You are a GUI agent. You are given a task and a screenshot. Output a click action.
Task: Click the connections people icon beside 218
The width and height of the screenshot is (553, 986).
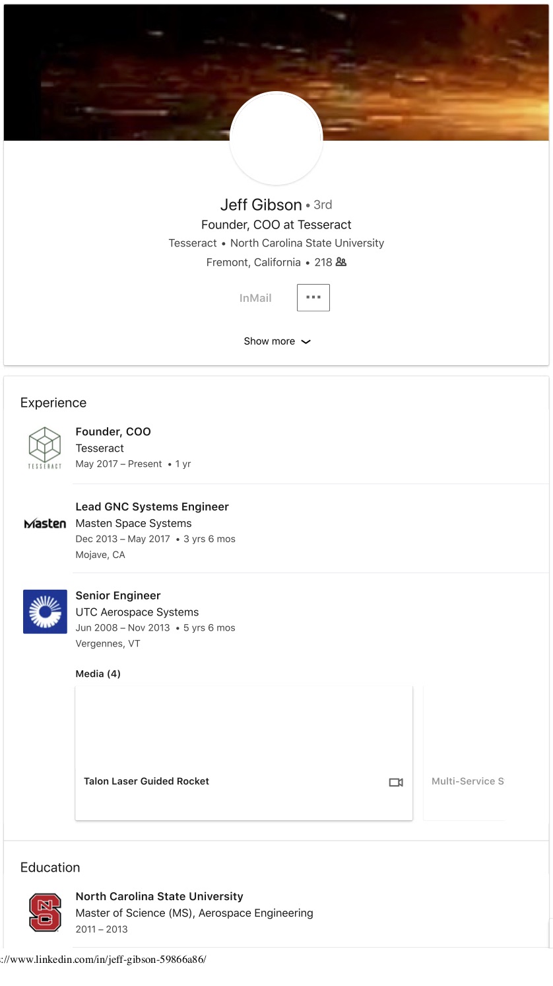pos(341,262)
